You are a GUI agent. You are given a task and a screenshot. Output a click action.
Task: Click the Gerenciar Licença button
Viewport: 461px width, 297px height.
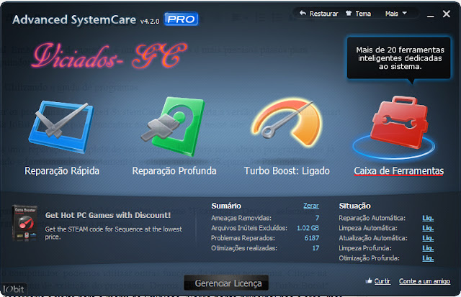pos(226,283)
